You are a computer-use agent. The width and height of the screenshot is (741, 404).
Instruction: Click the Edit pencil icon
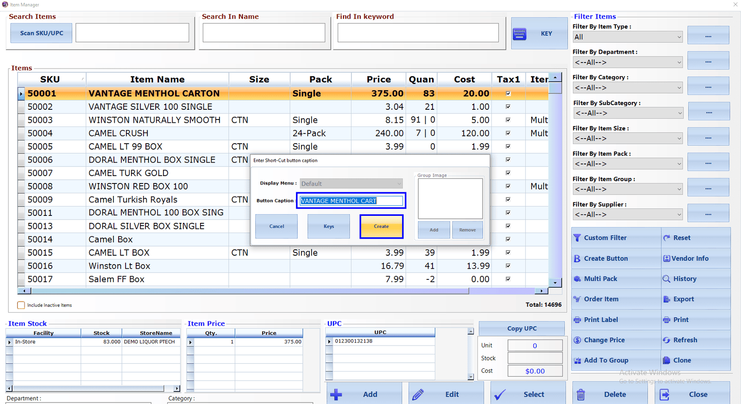pos(418,395)
